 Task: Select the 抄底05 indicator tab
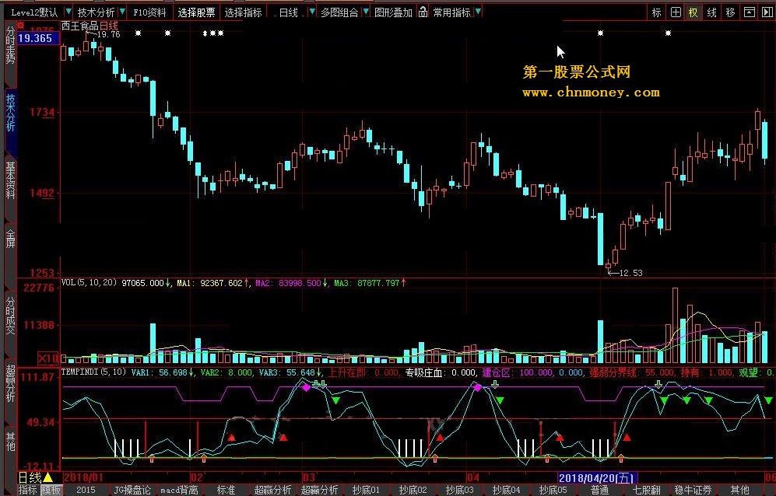[553, 490]
